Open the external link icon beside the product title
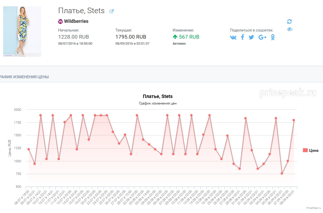 pos(111,11)
